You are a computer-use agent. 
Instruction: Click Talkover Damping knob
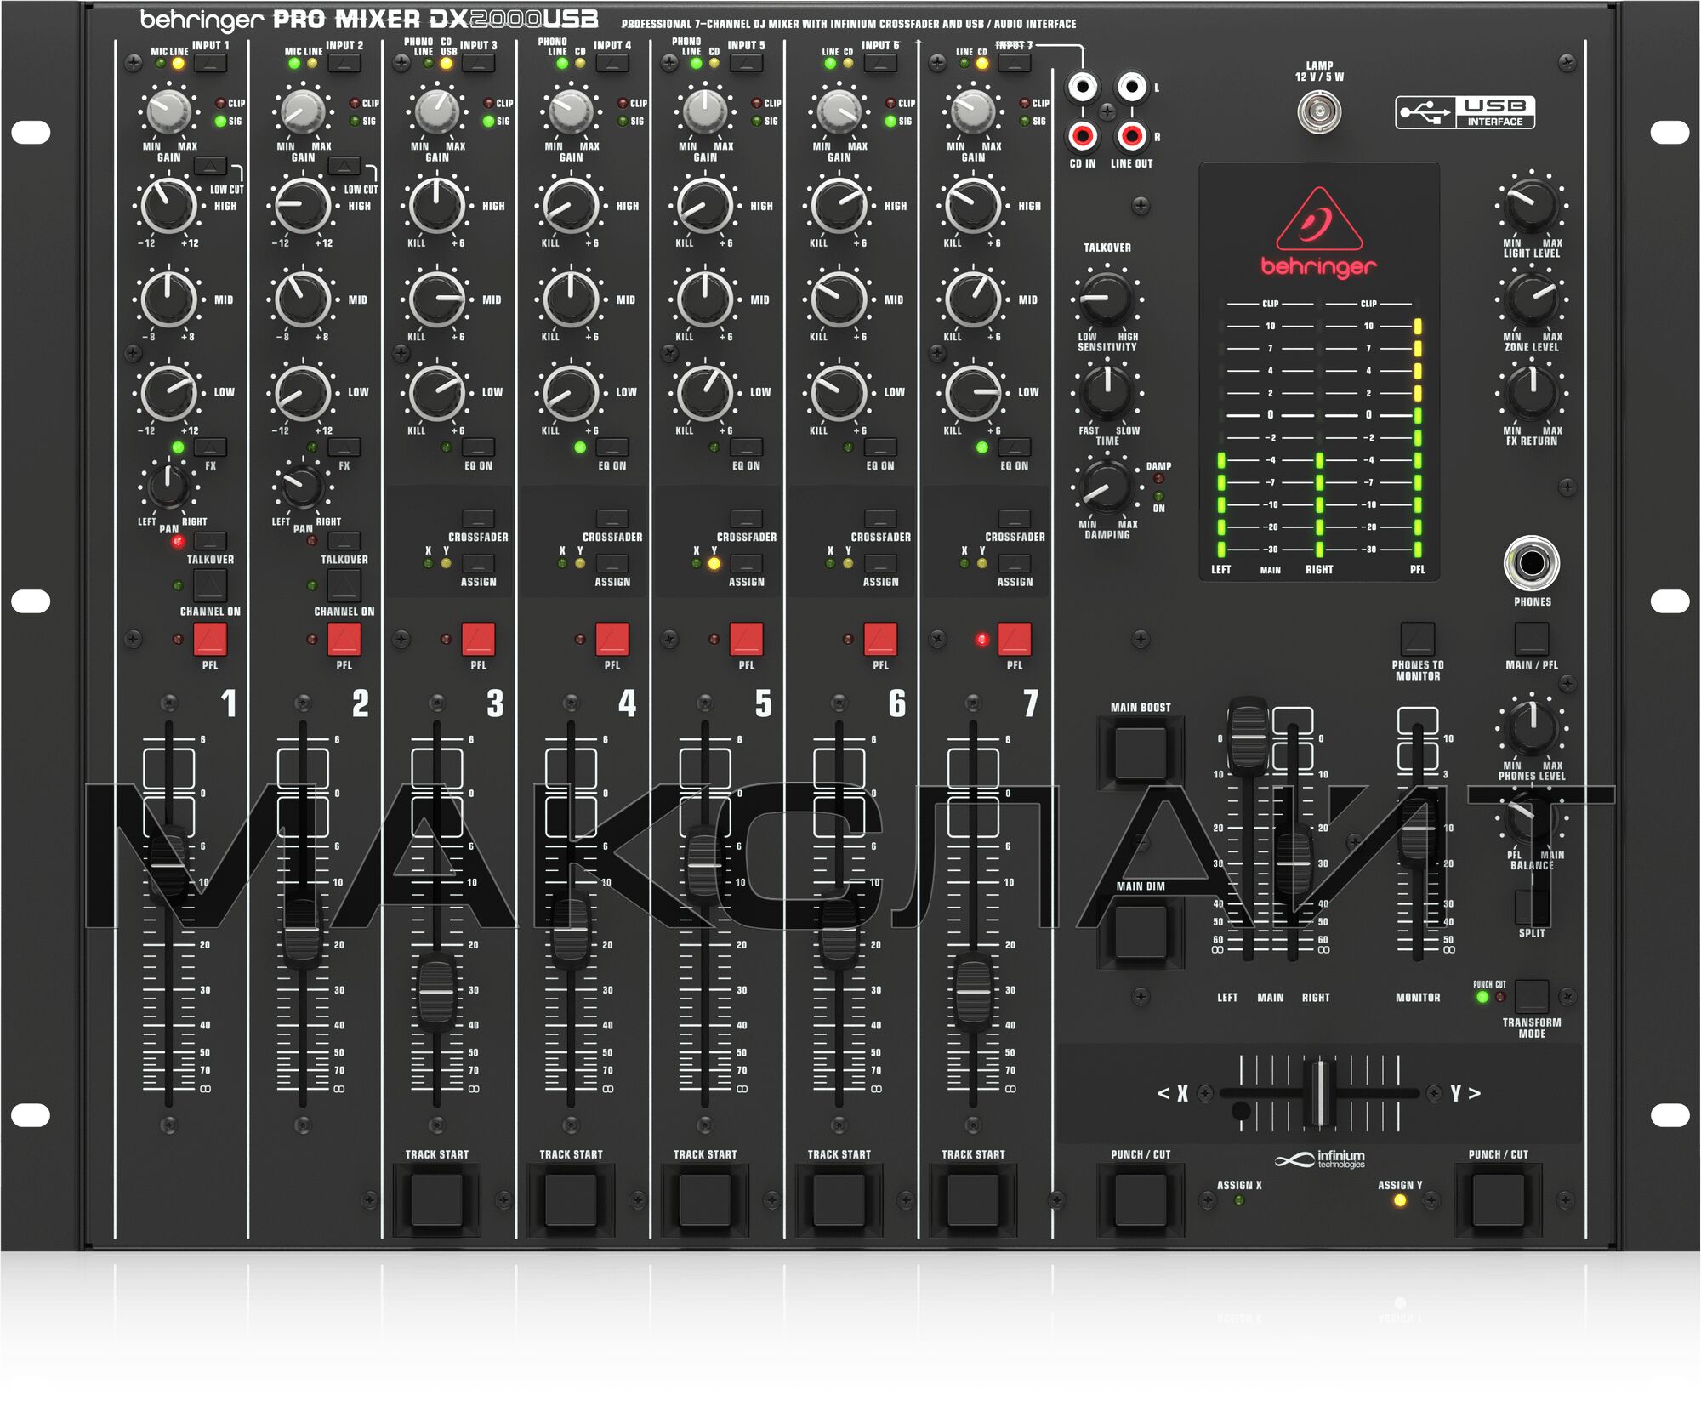(x=1107, y=486)
